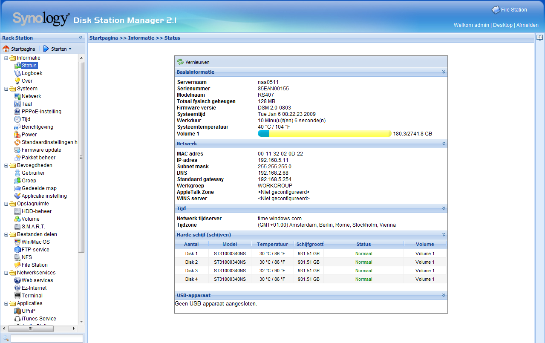Open the File Station icon in header
This screenshot has height=343, width=545.
pyautogui.click(x=496, y=10)
